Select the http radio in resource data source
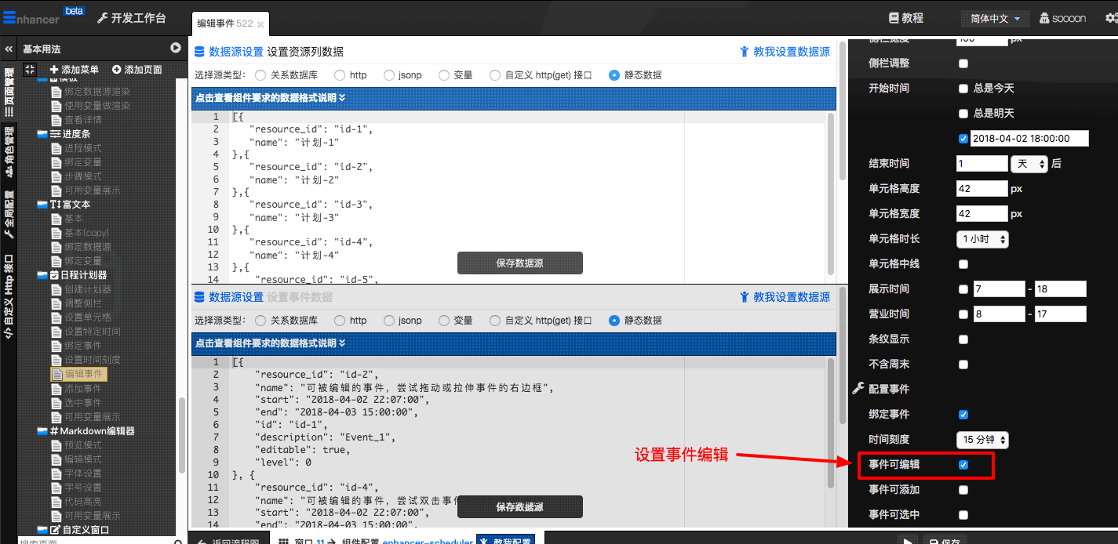Screen dimensions: 1118x544 [340, 75]
